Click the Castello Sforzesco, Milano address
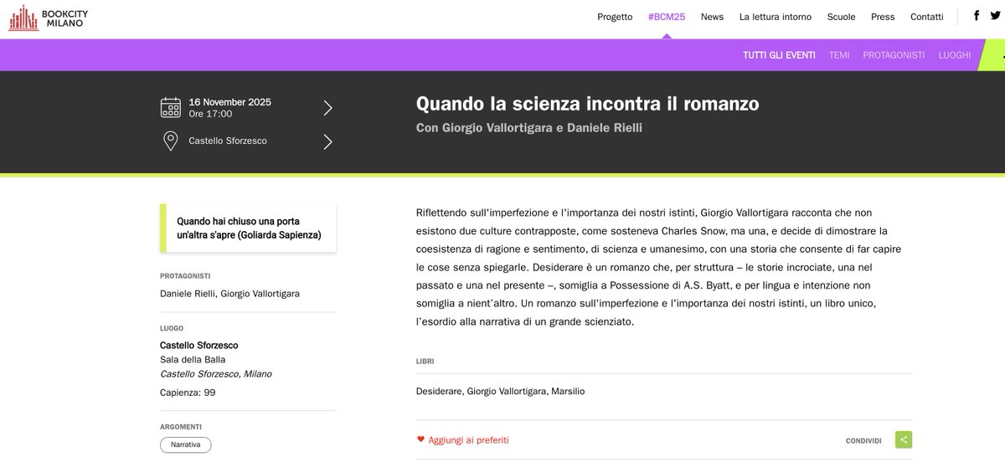 click(x=215, y=374)
